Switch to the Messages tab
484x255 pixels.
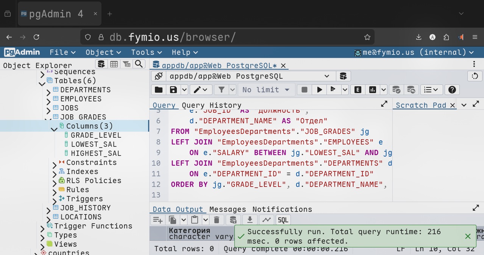pos(228,209)
